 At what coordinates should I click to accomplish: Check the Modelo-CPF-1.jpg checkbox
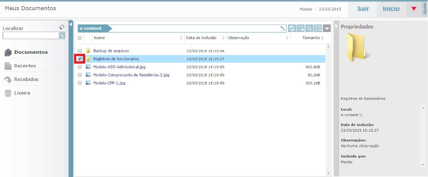tap(79, 83)
